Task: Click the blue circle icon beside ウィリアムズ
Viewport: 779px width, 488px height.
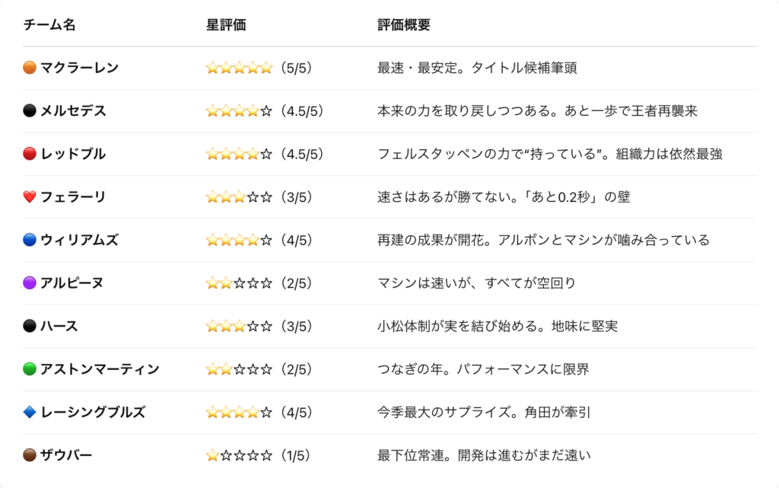Action: pos(30,240)
